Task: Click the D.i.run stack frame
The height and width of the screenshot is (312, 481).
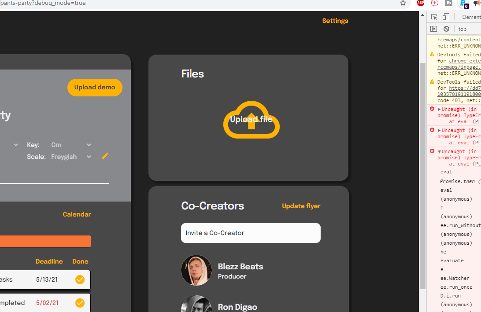Action: tap(451, 296)
